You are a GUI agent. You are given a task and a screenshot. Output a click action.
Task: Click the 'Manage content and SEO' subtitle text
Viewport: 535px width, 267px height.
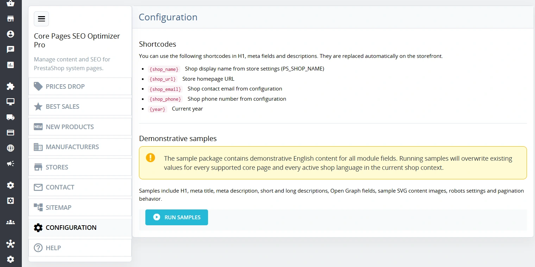point(72,64)
